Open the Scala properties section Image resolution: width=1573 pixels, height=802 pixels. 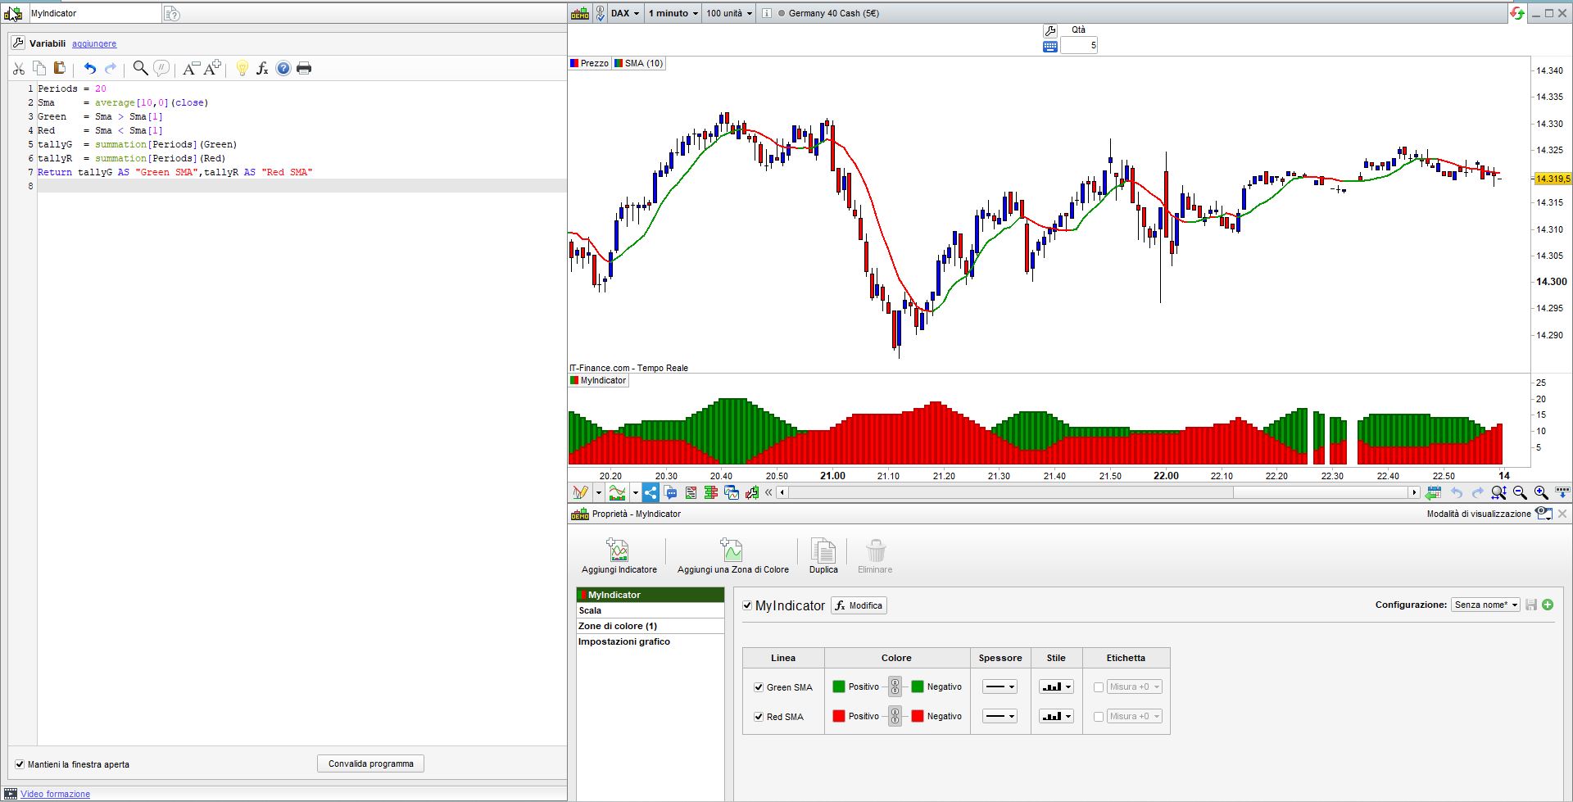[x=651, y=610]
